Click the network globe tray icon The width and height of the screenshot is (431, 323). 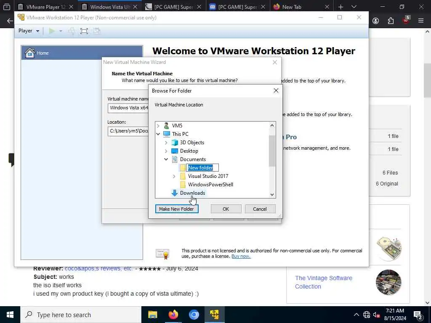tap(367, 315)
